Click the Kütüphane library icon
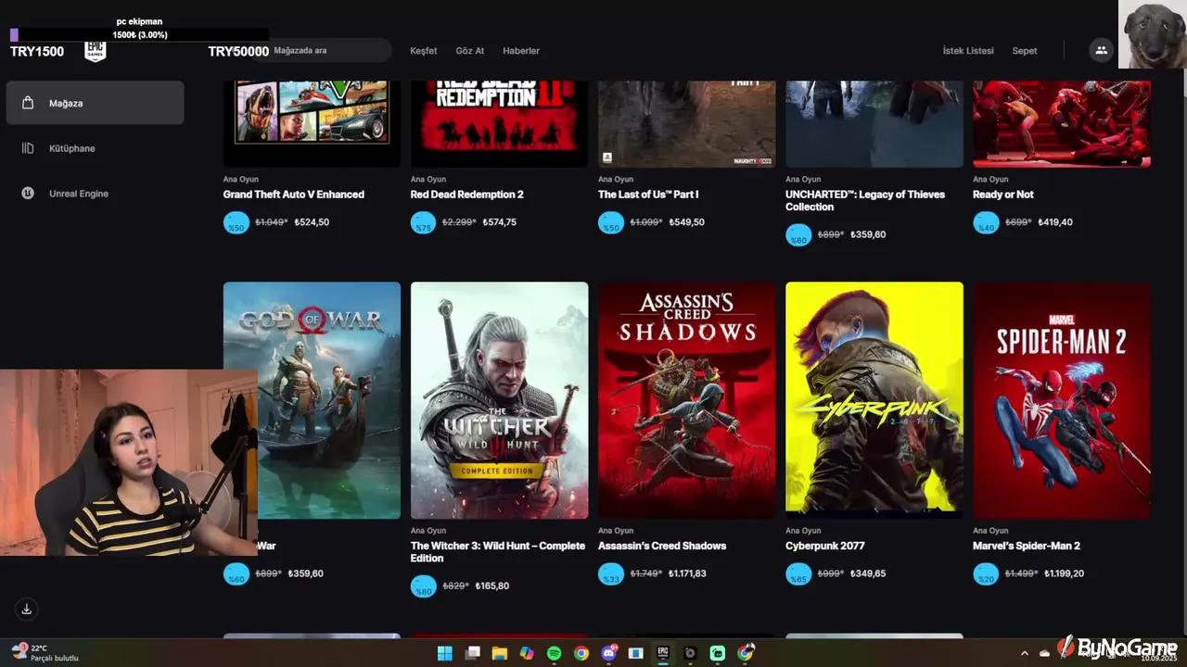This screenshot has width=1187, height=667. point(28,148)
